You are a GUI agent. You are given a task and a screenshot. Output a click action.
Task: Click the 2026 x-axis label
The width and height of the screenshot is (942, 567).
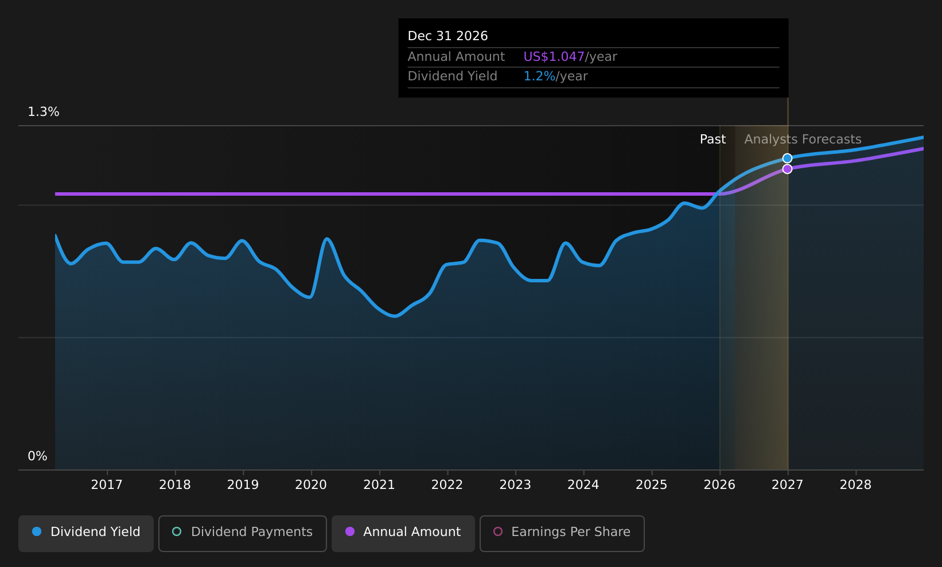pyautogui.click(x=719, y=485)
